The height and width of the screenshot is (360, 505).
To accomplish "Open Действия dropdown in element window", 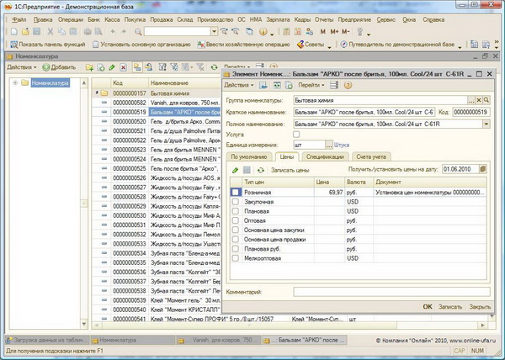I will pyautogui.click(x=239, y=85).
